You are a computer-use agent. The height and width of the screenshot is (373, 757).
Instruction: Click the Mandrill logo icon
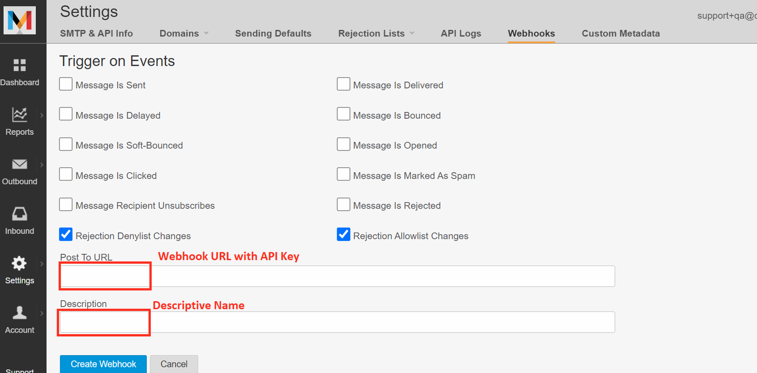[x=20, y=20]
